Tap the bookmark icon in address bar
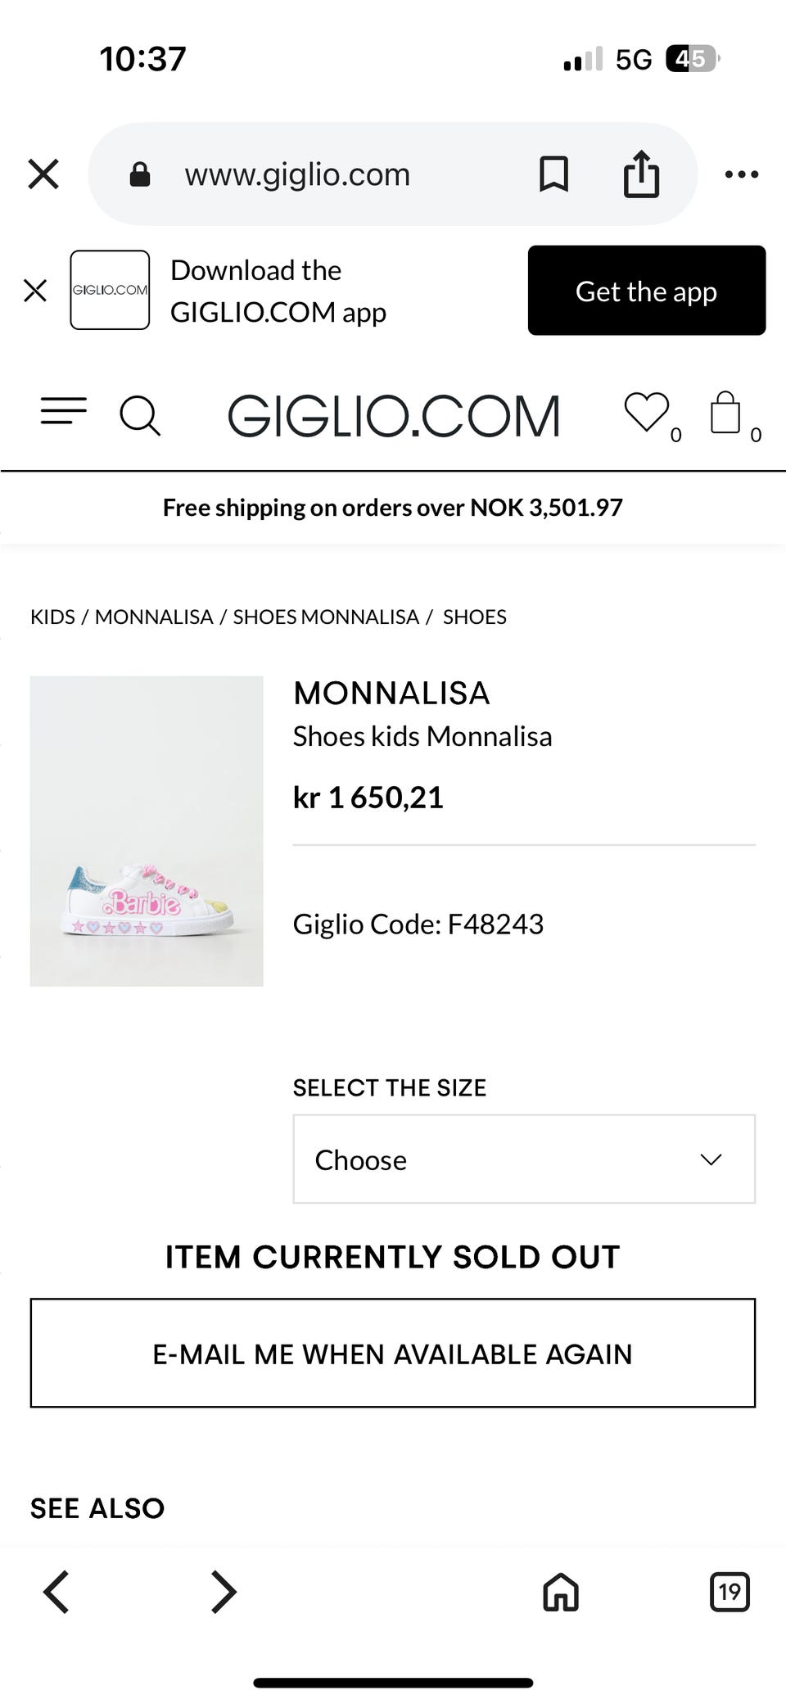The height and width of the screenshot is (1704, 786). pyautogui.click(x=553, y=174)
